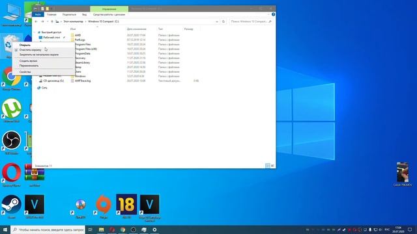
Task: Expand address bar history dropdown
Action: [x=217, y=21]
